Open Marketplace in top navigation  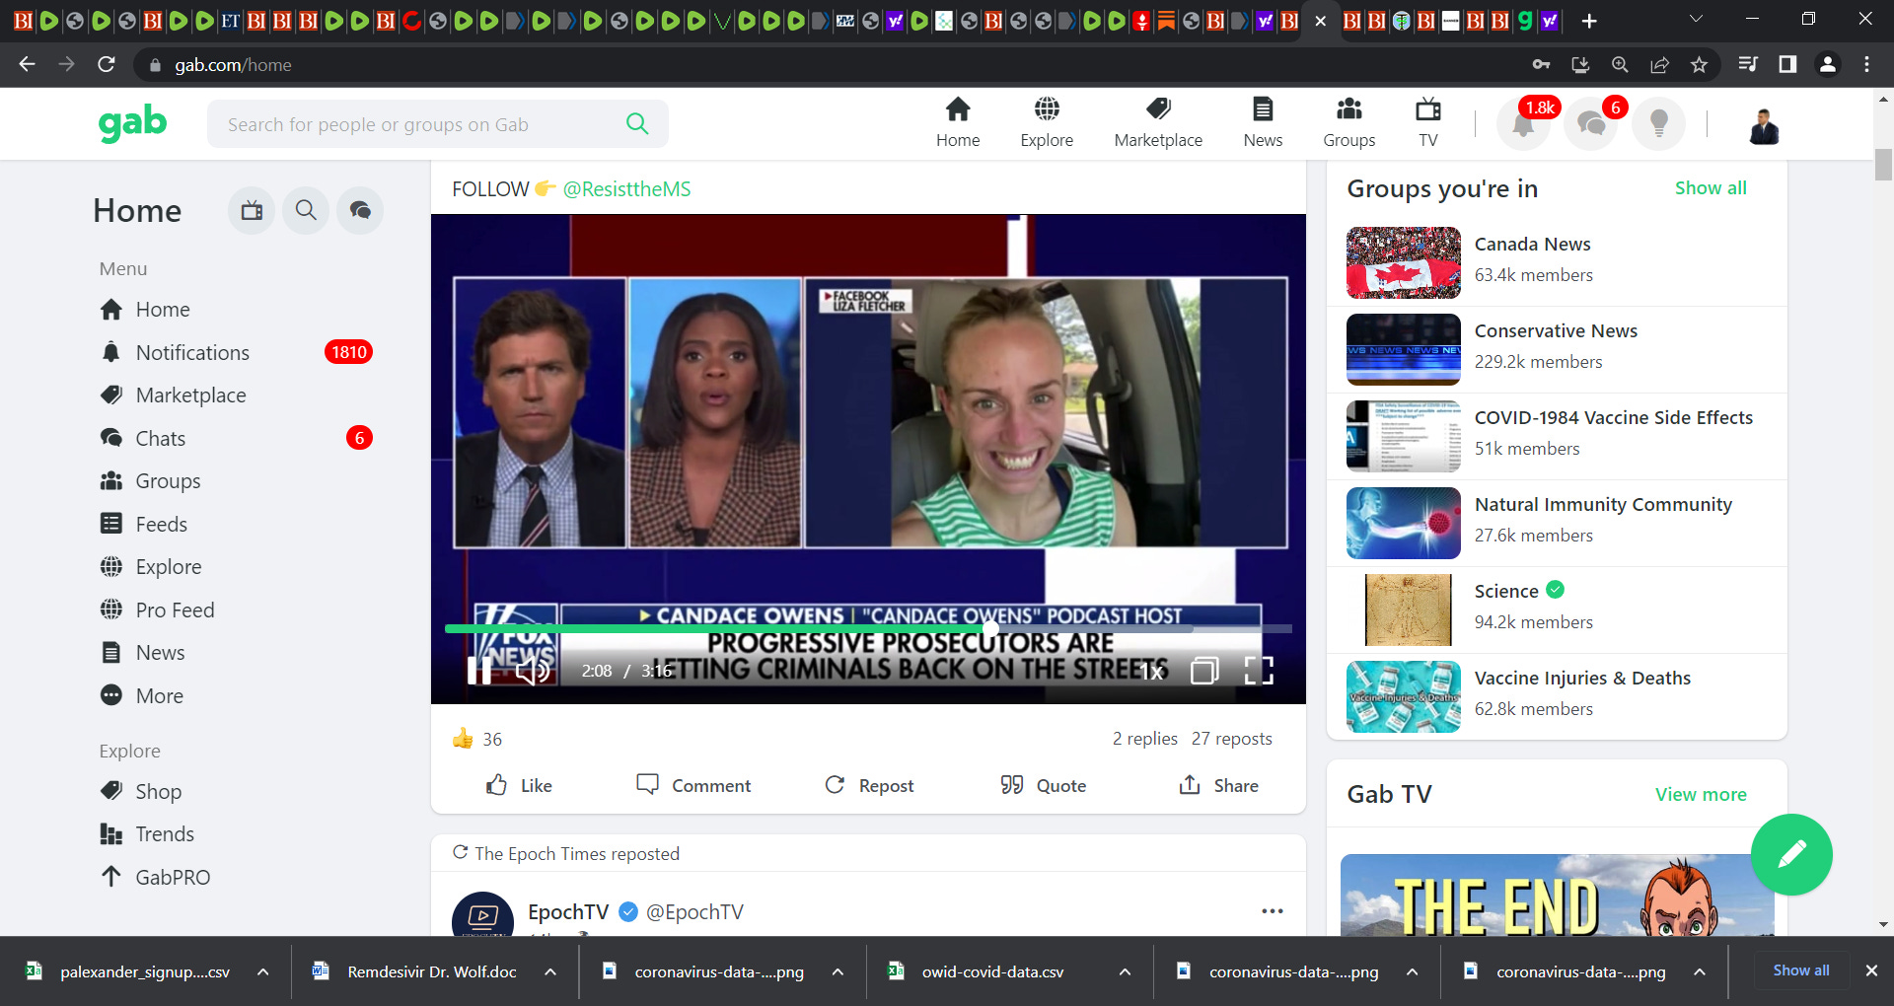click(x=1158, y=123)
